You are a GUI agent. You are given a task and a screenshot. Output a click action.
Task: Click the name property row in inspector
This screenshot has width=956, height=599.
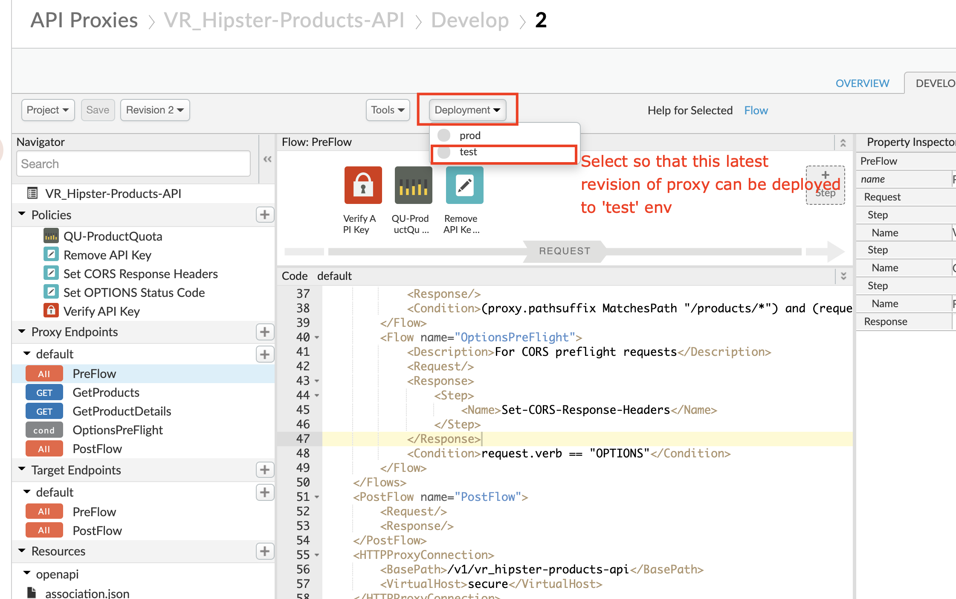point(906,179)
